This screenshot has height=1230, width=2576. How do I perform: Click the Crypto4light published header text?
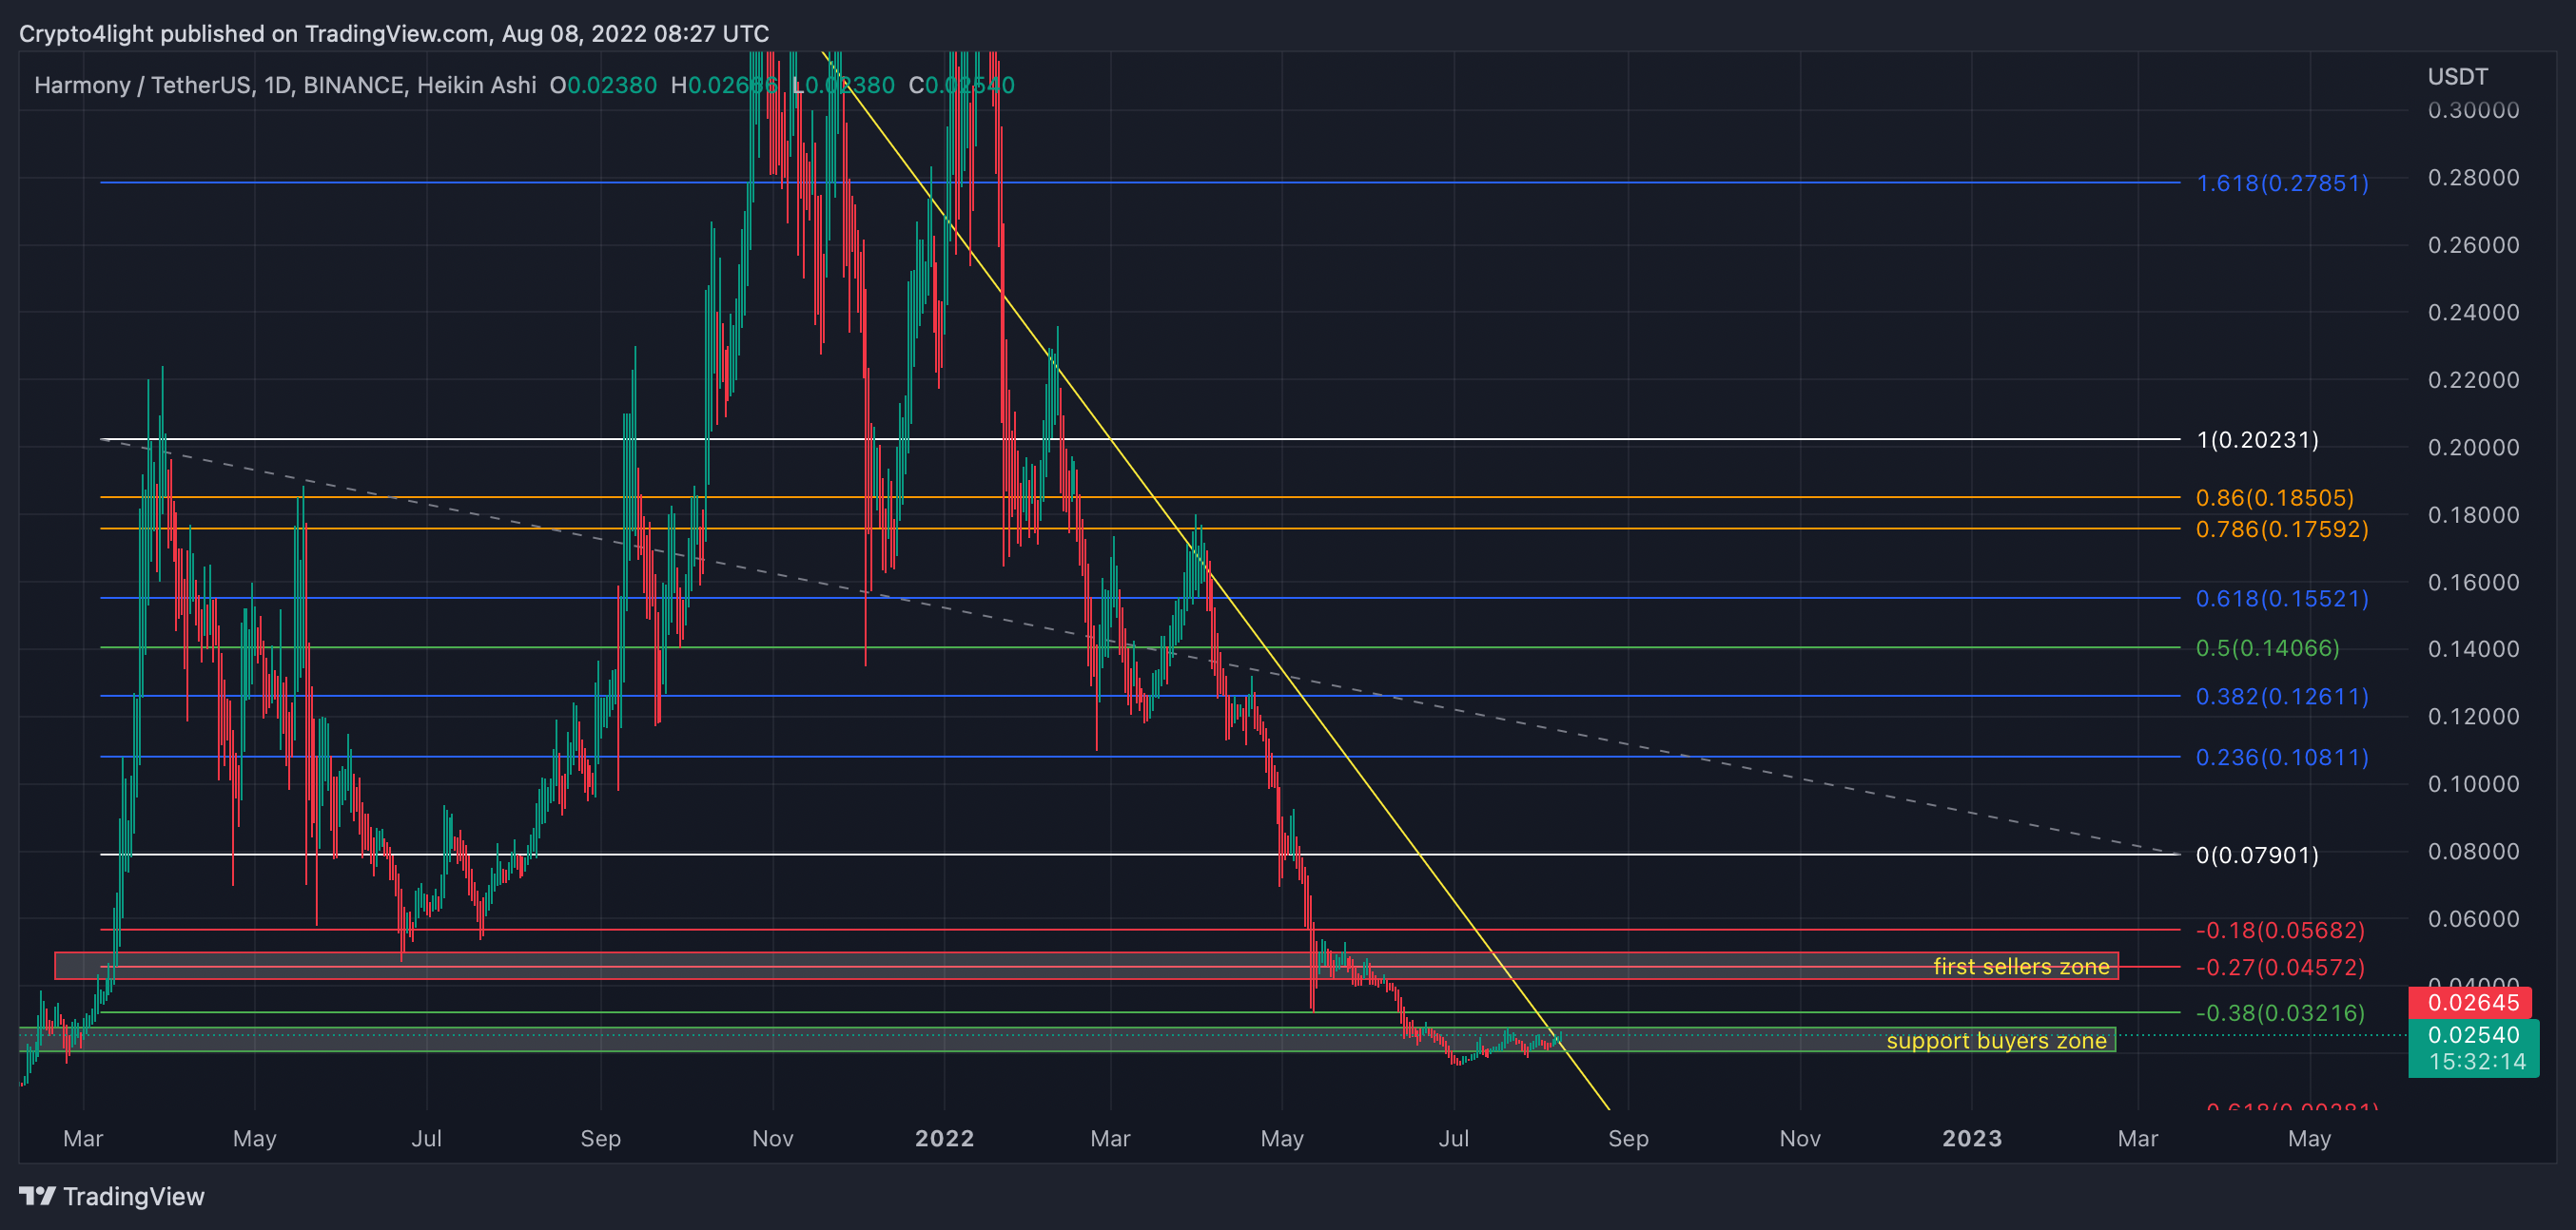point(394,34)
